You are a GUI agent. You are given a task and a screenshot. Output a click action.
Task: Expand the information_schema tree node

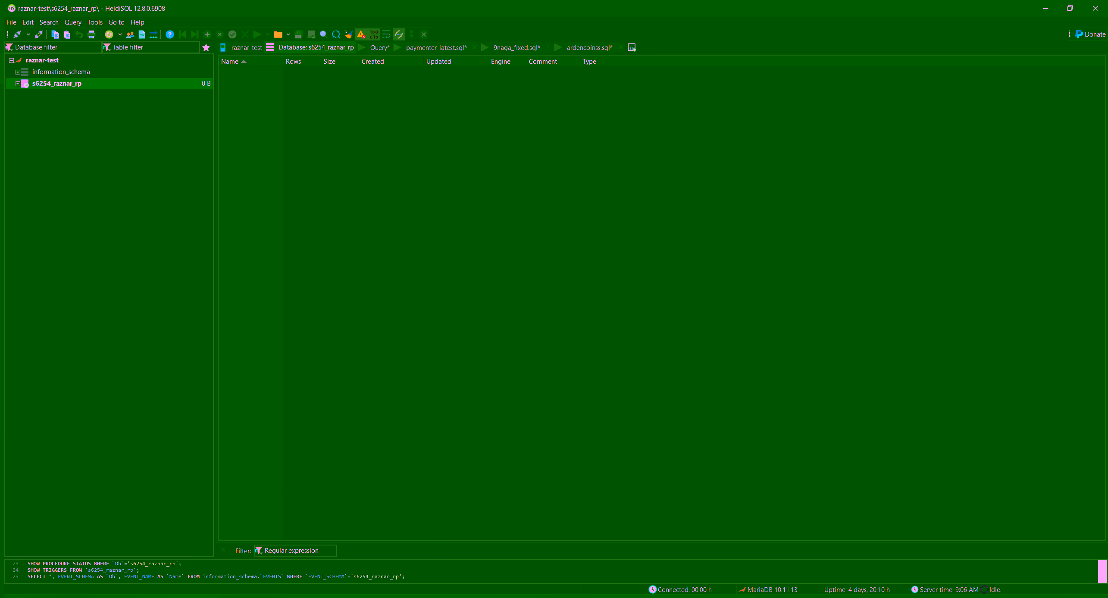coord(18,72)
